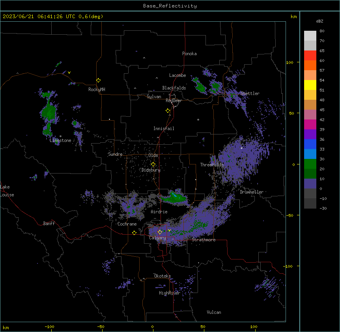Select the violet 36–39 dBZ legend swatch

pyautogui.click(x=310, y=134)
